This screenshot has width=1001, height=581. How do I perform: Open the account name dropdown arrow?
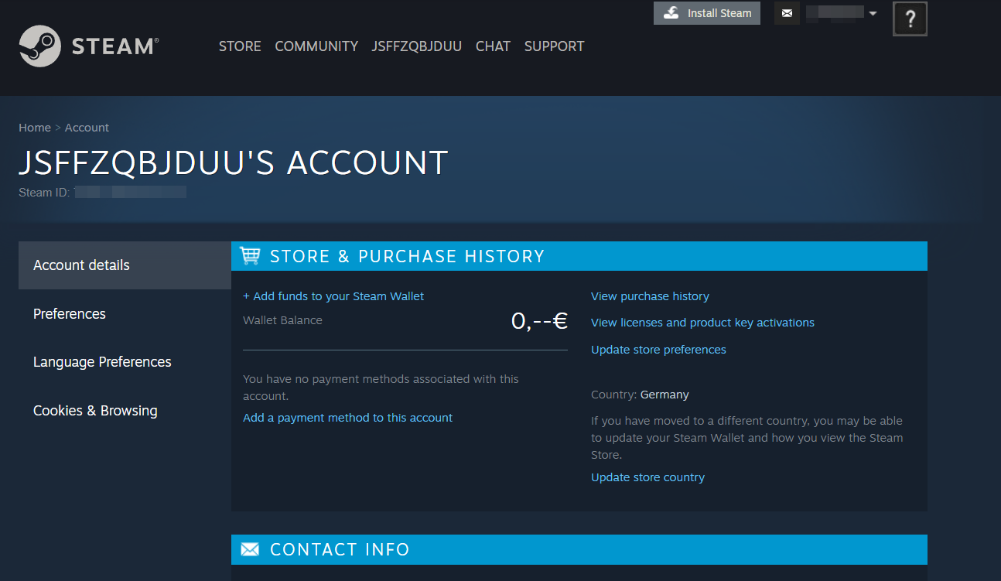tap(873, 13)
